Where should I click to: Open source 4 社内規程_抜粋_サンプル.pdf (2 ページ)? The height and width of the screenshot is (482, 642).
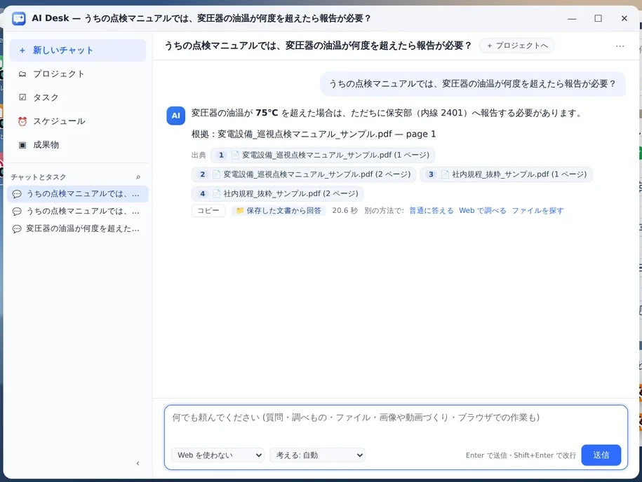point(278,194)
